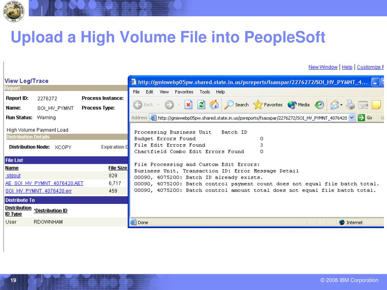387x290 pixels.
Task: Select the User distribution type cell
Action: (x=11, y=222)
